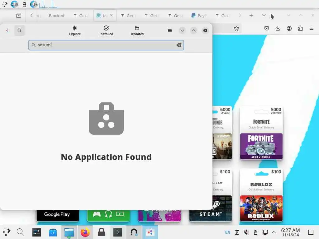Toggle the search button in Software window
Image resolution: width=319 pixels, height=239 pixels.
pos(20,30)
